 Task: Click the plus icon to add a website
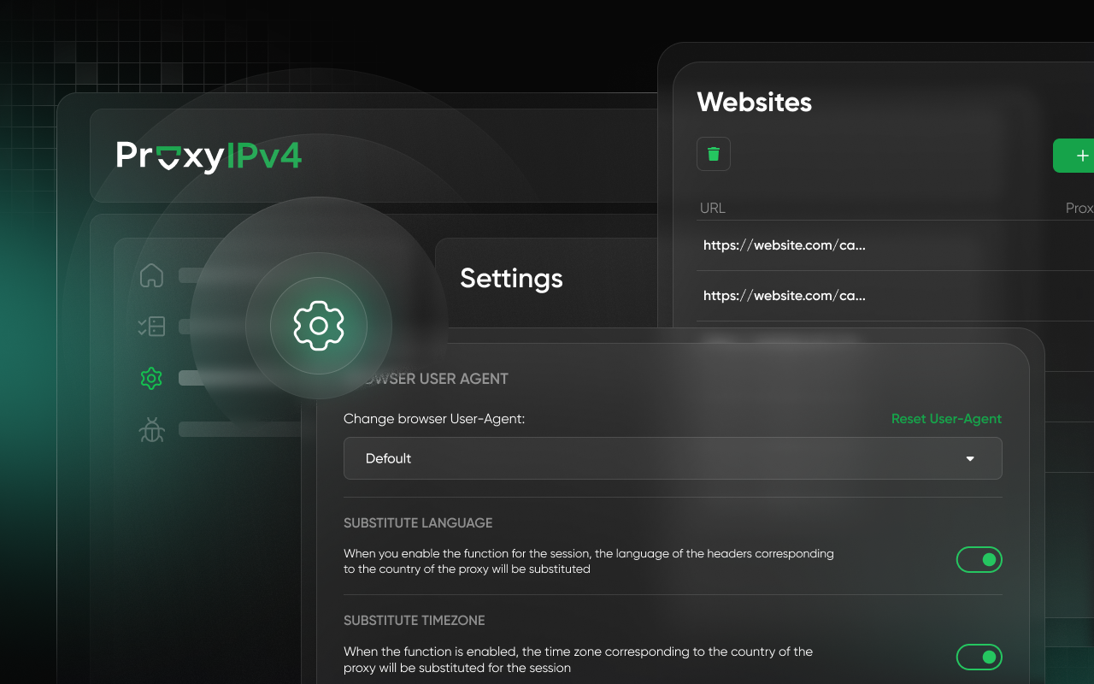pyautogui.click(x=1082, y=156)
